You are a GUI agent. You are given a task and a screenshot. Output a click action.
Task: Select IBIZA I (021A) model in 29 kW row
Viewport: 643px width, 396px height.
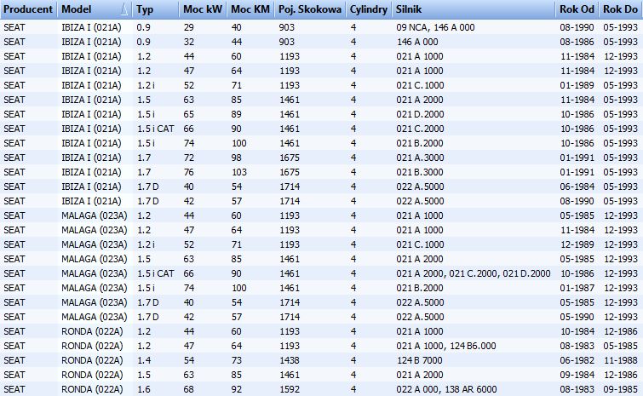pyautogui.click(x=91, y=27)
